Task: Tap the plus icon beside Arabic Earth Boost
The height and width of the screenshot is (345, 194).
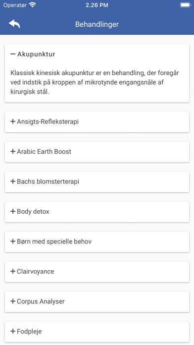Action: (13, 151)
